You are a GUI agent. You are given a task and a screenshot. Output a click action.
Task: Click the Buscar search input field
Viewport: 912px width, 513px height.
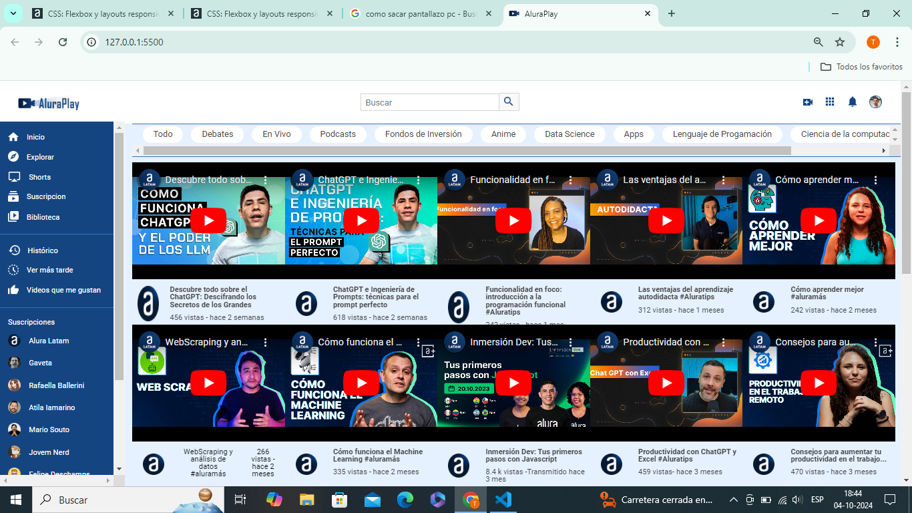[x=430, y=102]
